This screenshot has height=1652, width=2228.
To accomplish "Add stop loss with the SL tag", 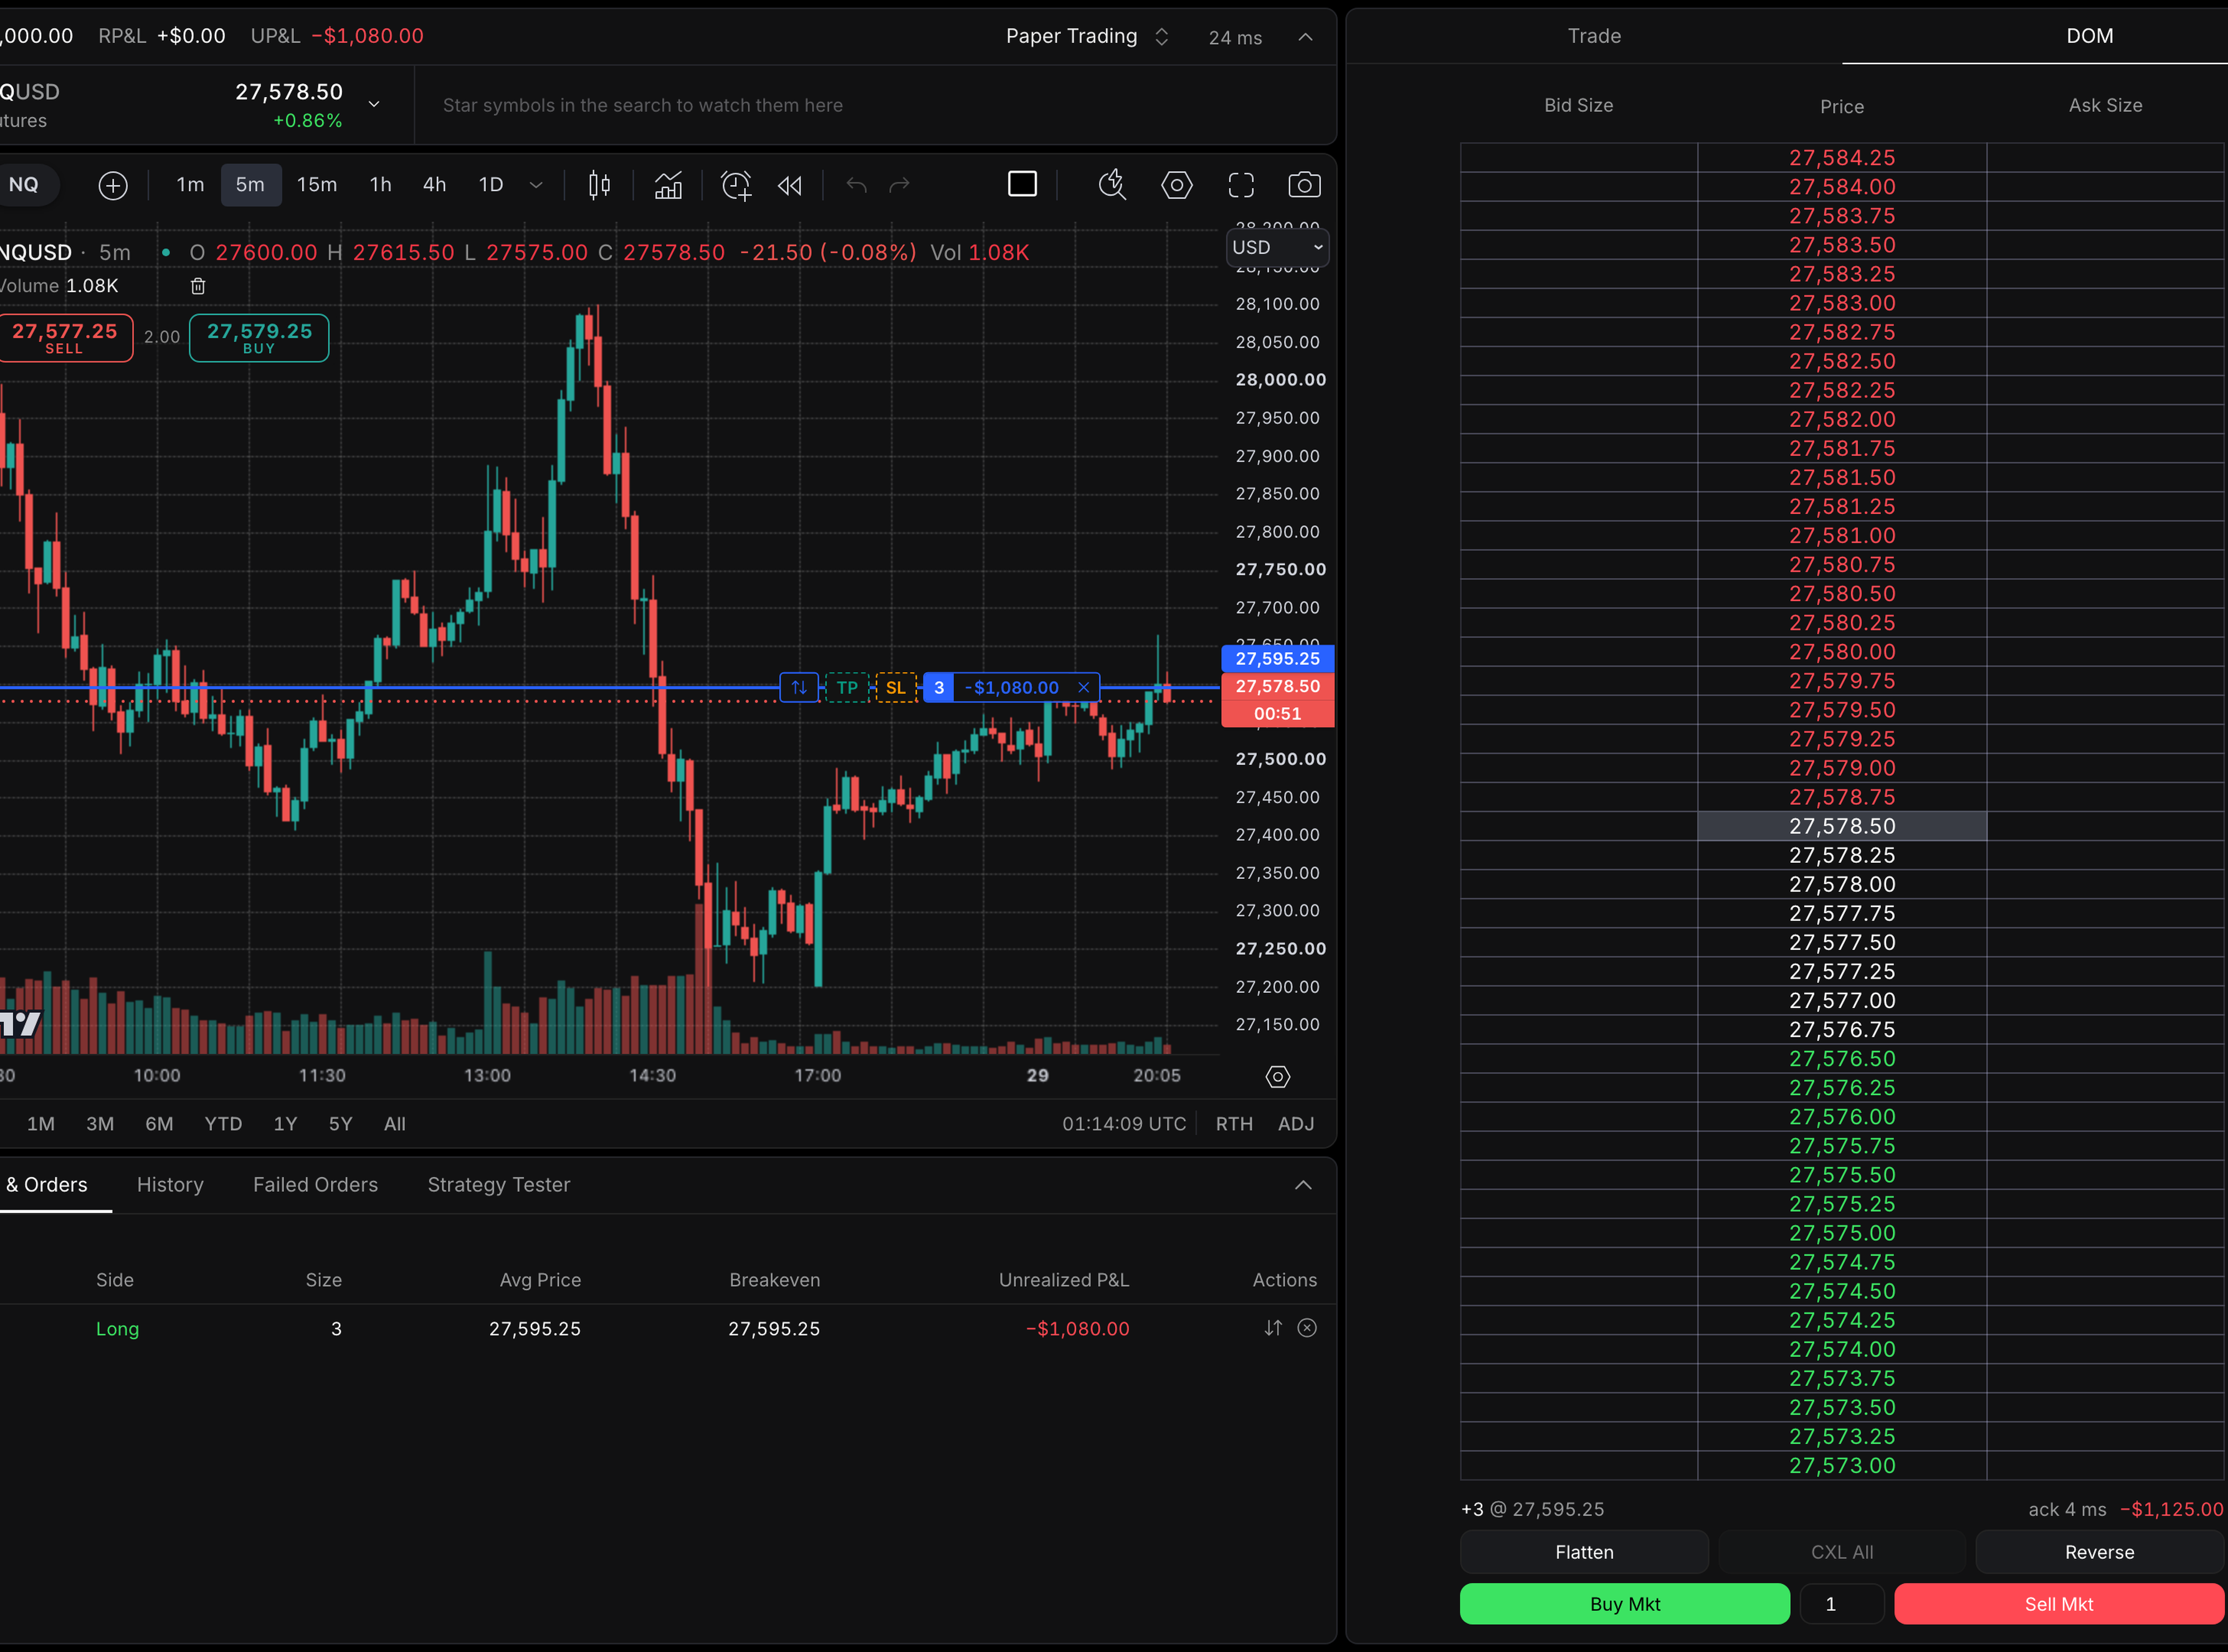I will [x=896, y=687].
